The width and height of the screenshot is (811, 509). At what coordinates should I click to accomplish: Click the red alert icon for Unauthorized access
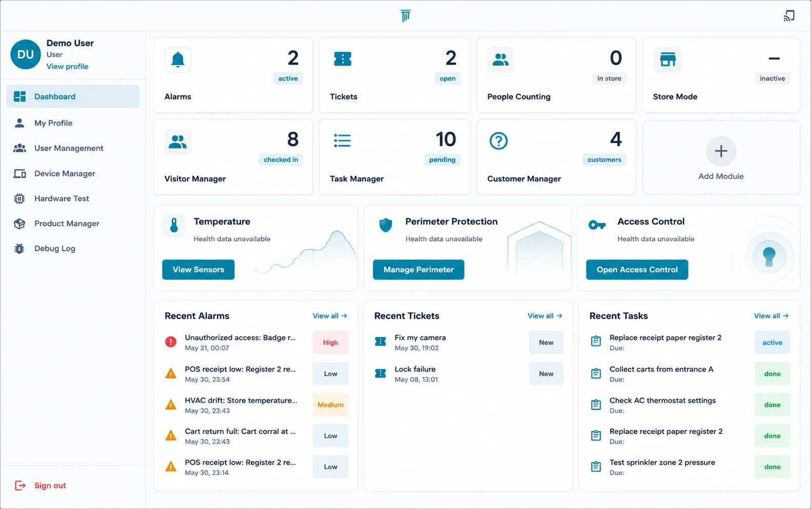coord(171,342)
